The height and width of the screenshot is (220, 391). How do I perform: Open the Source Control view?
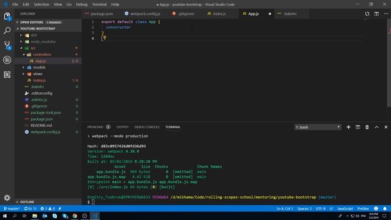tap(7, 45)
